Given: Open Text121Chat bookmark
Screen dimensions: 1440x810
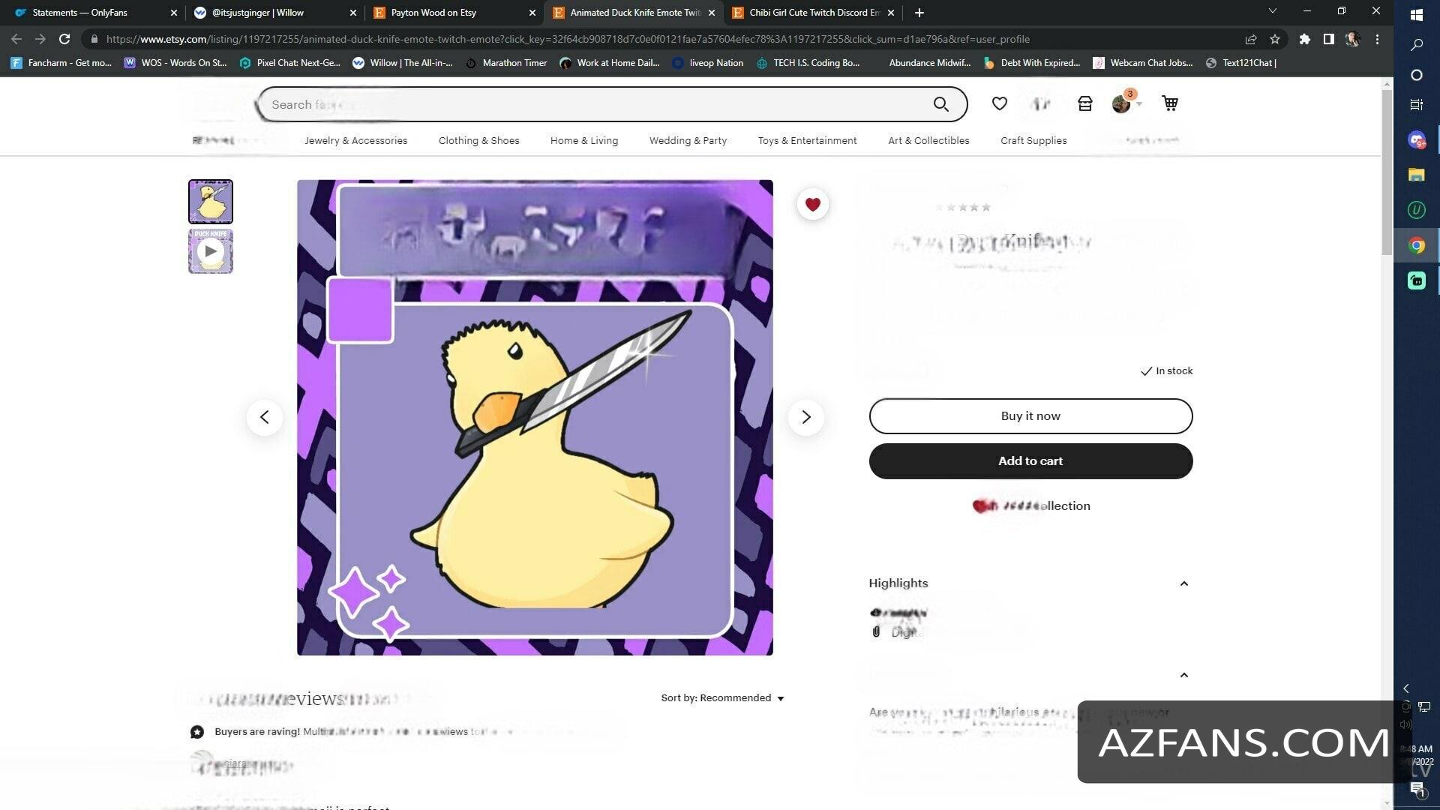Looking at the screenshot, I should [1241, 63].
